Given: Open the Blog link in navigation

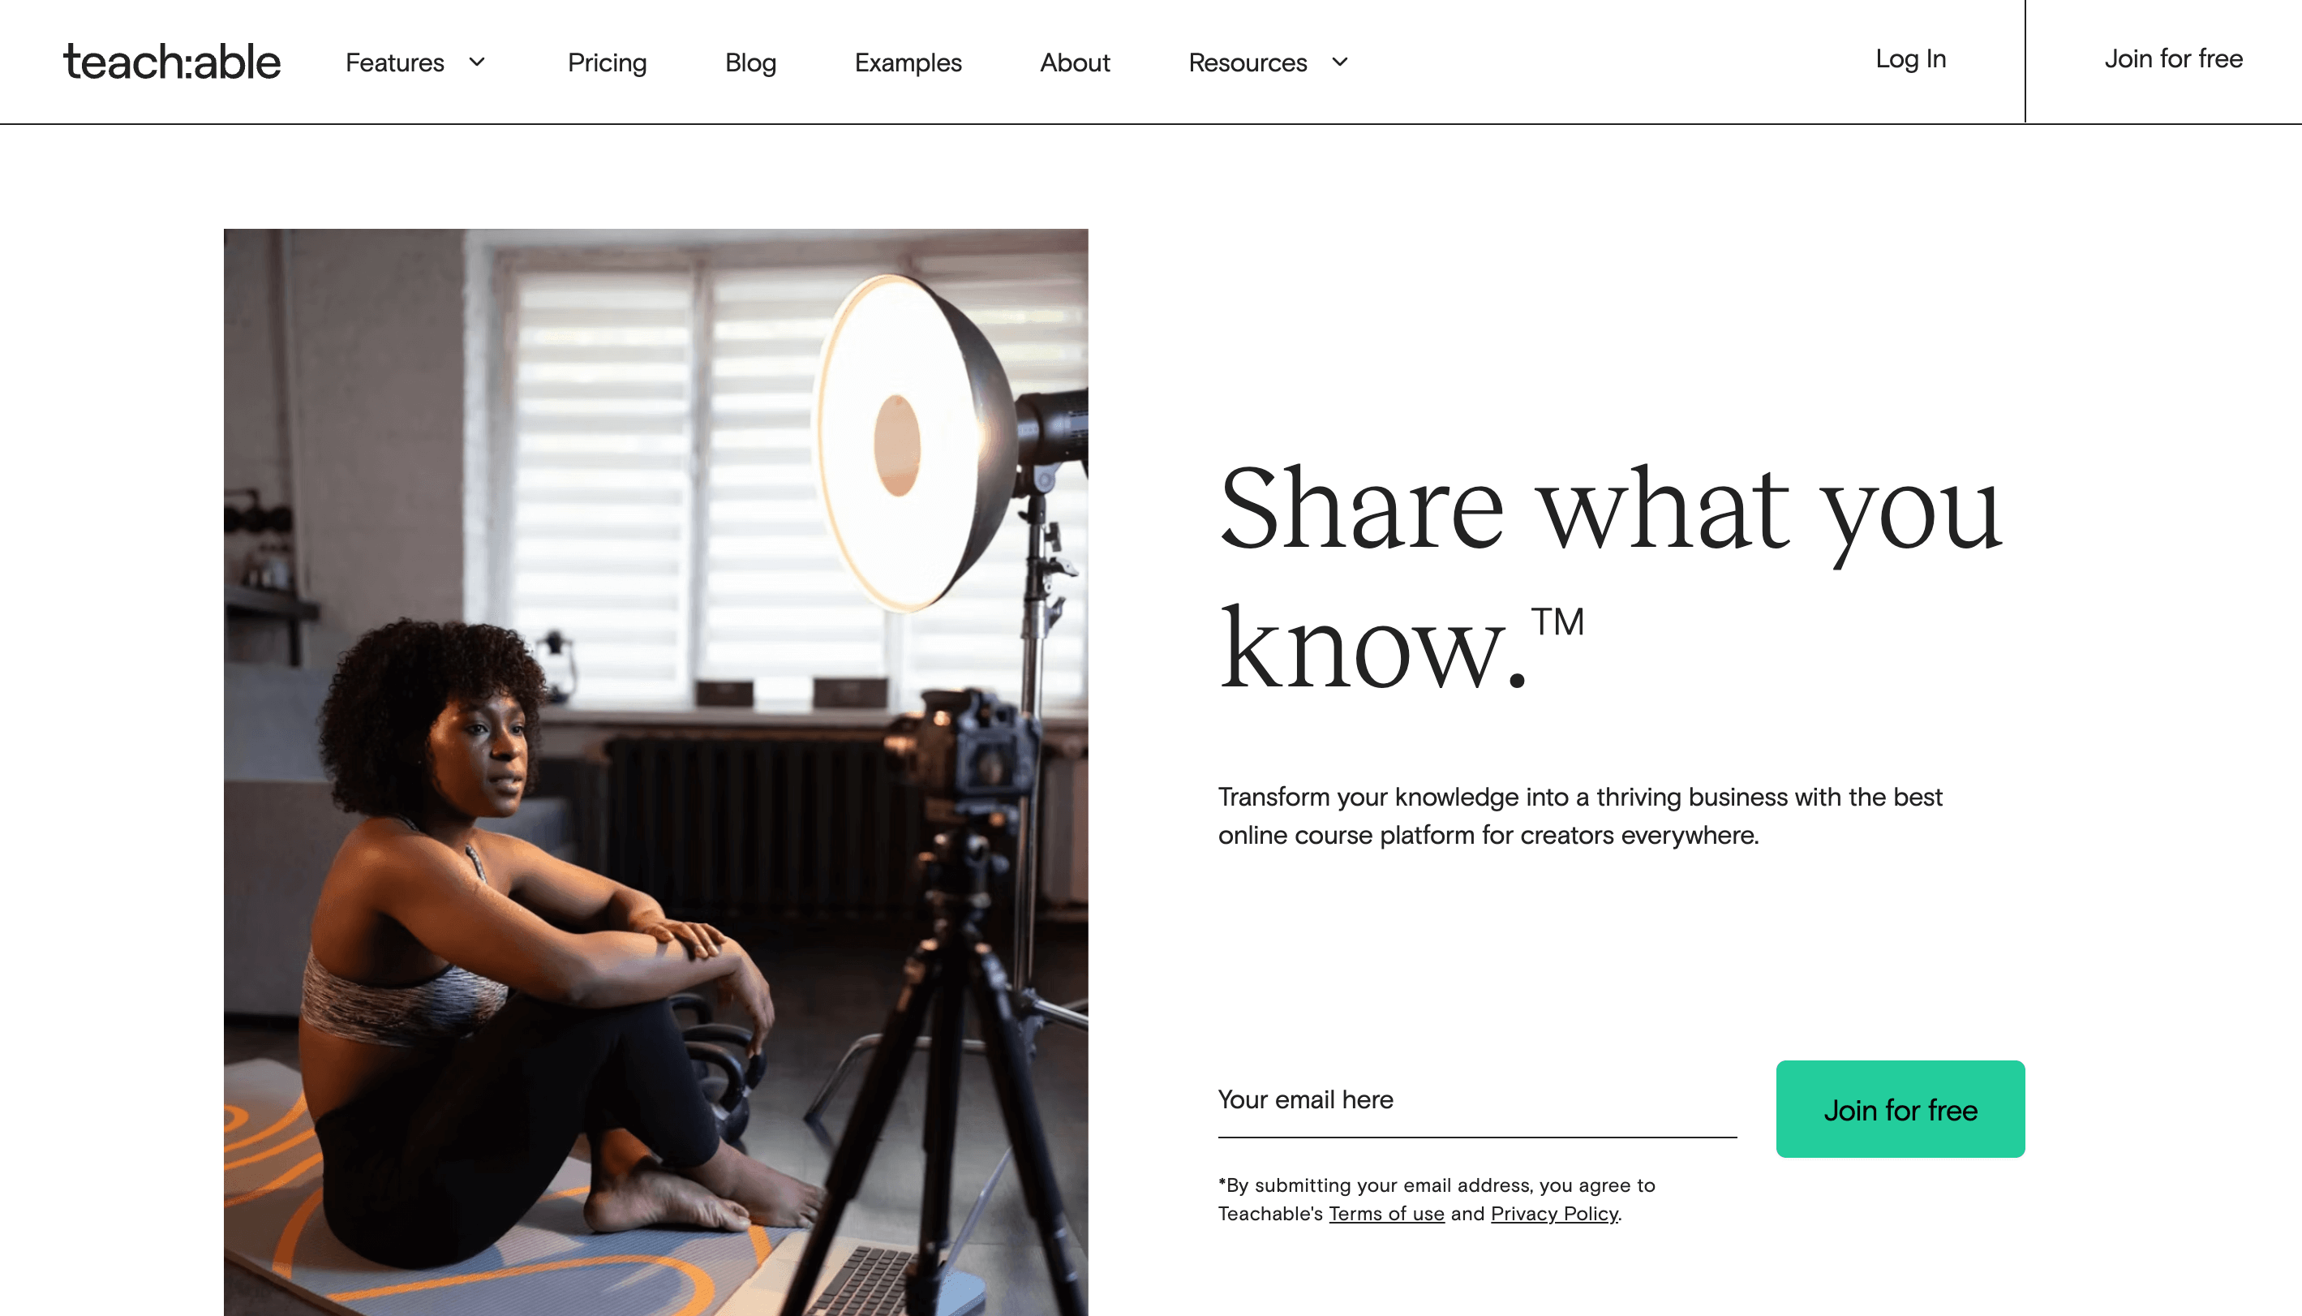Looking at the screenshot, I should point(751,62).
